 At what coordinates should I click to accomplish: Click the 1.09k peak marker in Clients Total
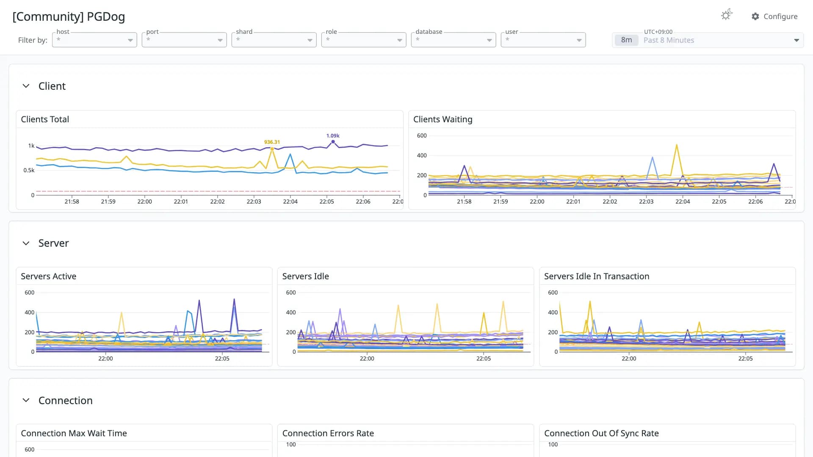point(333,142)
